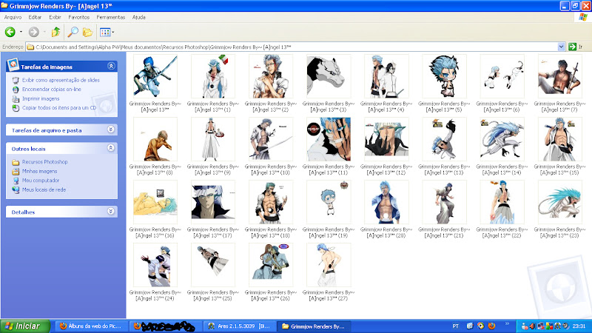Select thumbnail Grimmjow Renders (24)
The height and width of the screenshot is (333, 592).
click(155, 265)
